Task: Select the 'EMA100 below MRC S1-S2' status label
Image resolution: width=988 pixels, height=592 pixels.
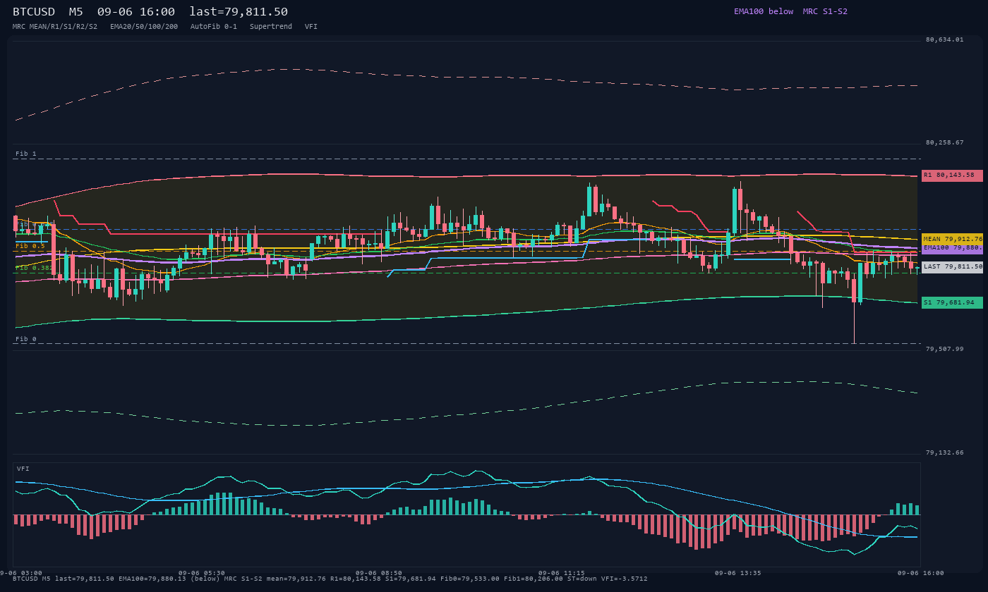Action: point(790,11)
